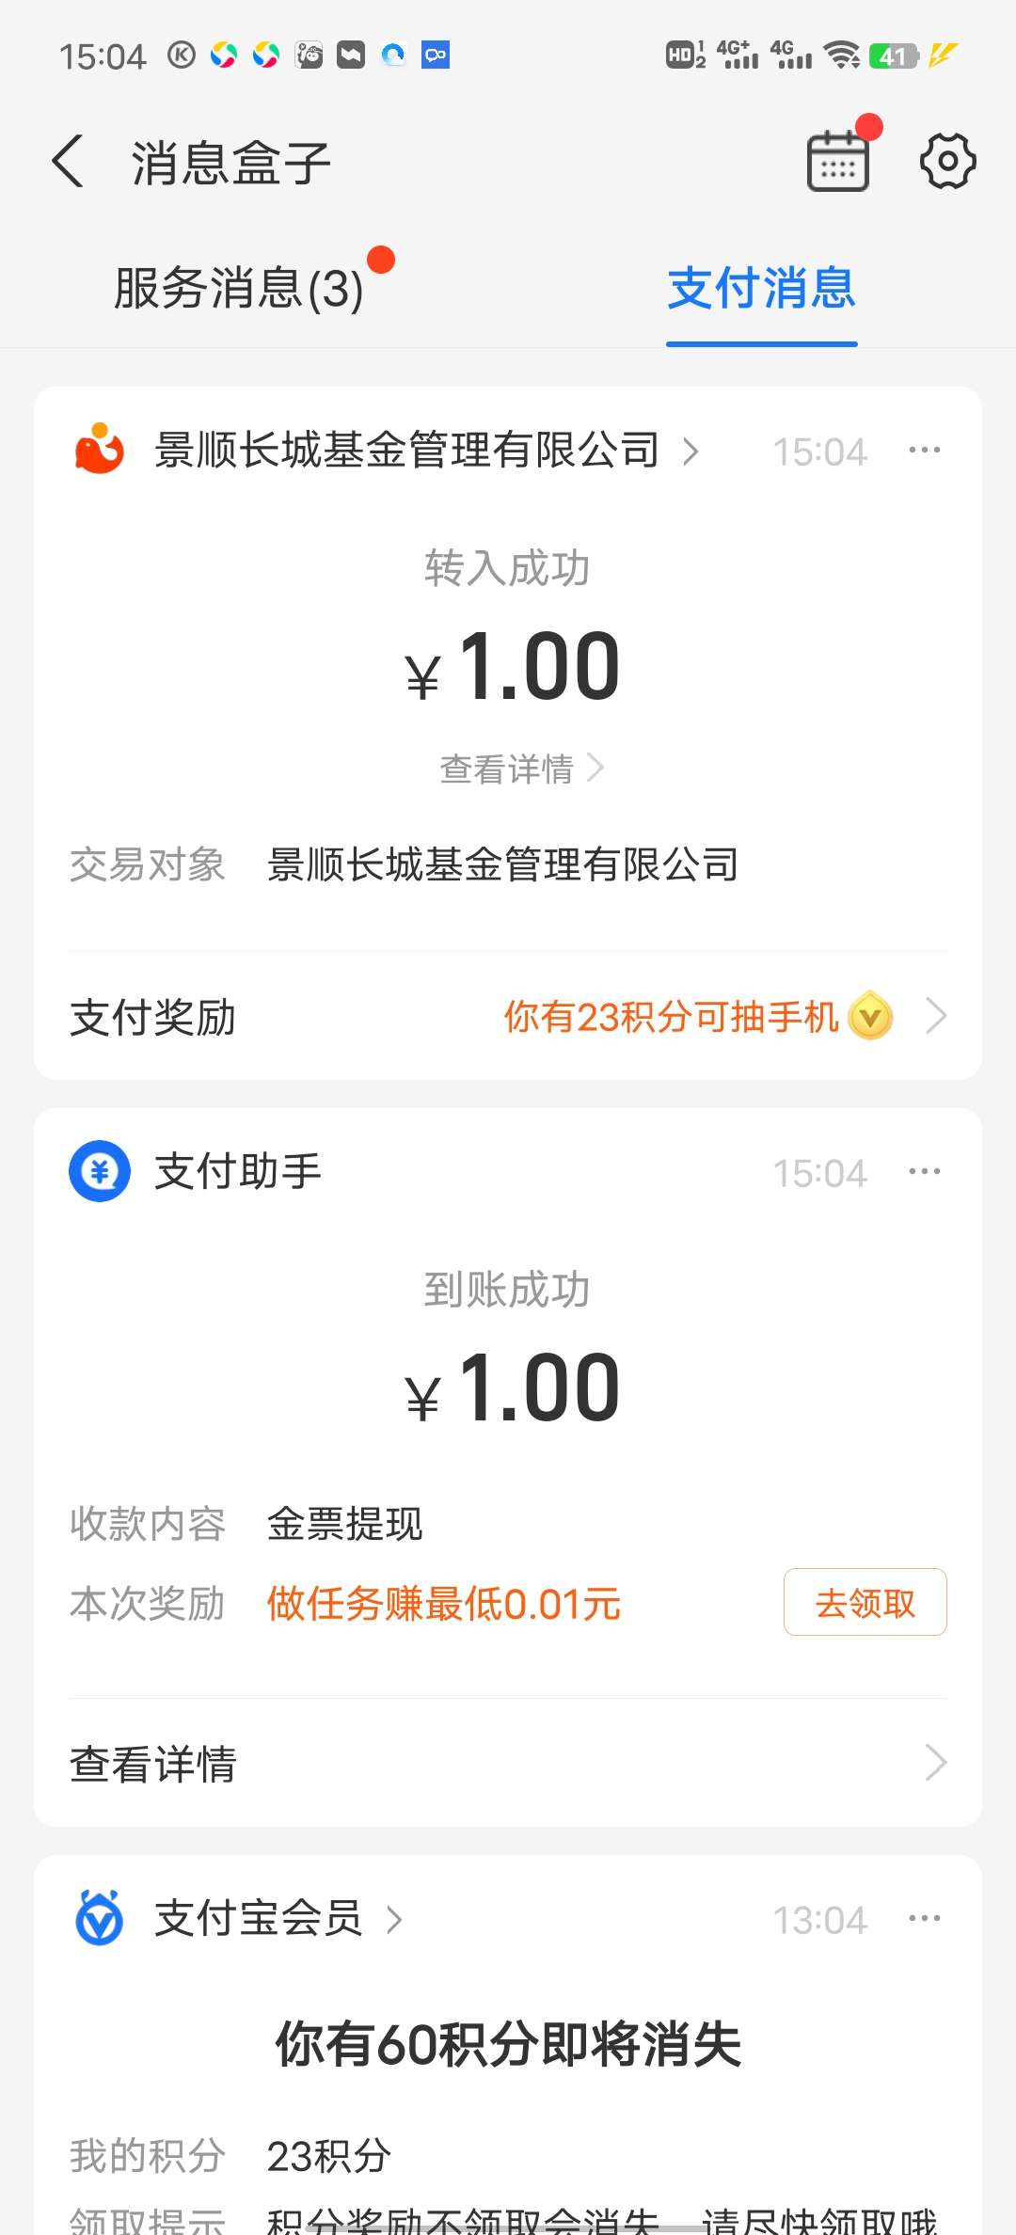This screenshot has height=2235, width=1016.
Task: Tap the 景顺长城基金 orange logo icon
Action: (100, 450)
